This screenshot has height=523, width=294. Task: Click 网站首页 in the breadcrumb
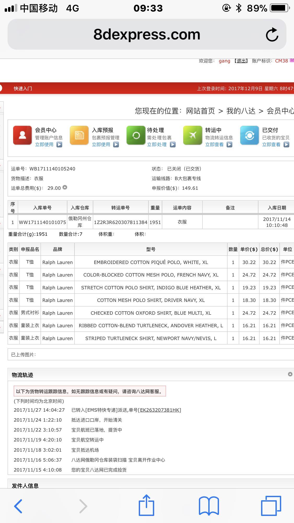[200, 111]
